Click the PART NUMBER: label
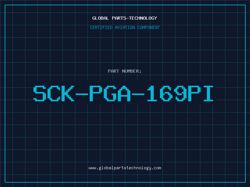Image resolution: width=250 pixels, height=187 pixels. tap(125, 71)
